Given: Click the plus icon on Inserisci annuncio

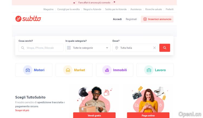Looking at the screenshot, I should 145,19.
